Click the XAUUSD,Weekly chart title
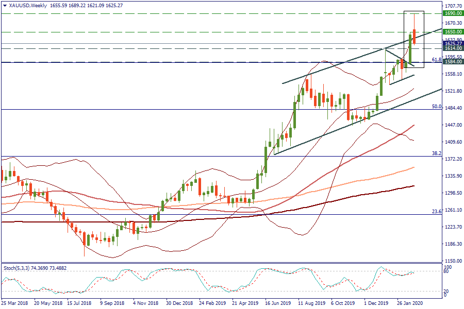464x309 pixels. [x=27, y=6]
